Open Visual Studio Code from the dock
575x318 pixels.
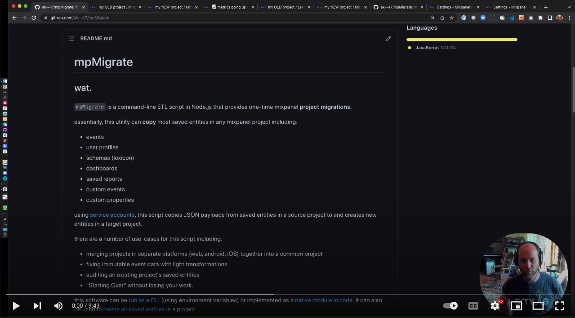pos(5,135)
